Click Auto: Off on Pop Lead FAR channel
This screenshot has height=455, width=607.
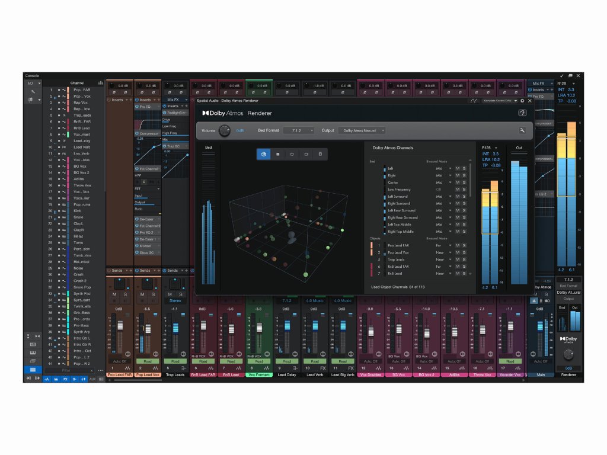pyautogui.click(x=119, y=361)
